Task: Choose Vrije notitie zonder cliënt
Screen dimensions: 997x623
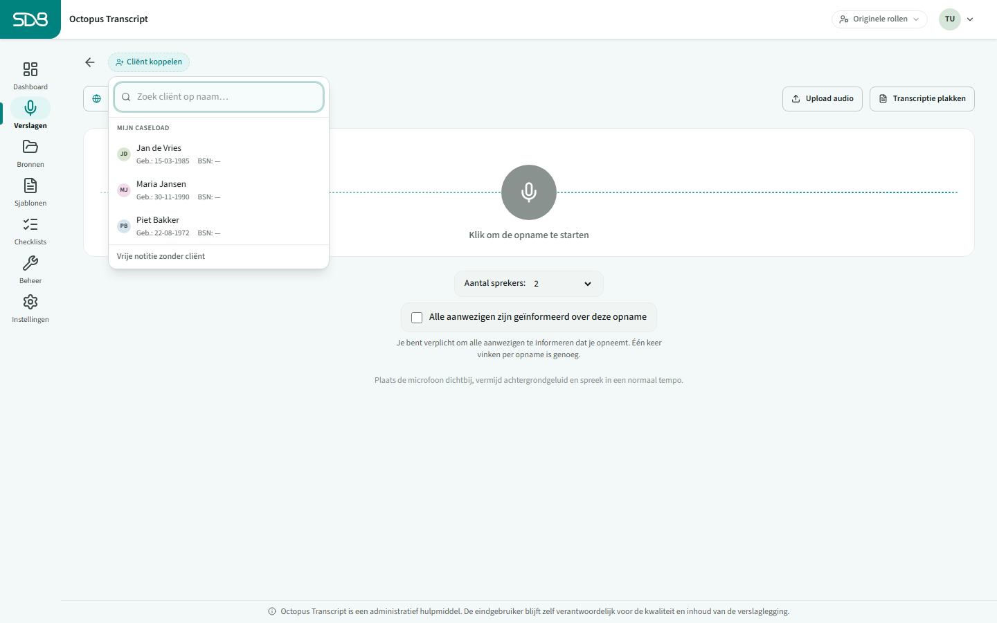Action: click(x=219, y=256)
